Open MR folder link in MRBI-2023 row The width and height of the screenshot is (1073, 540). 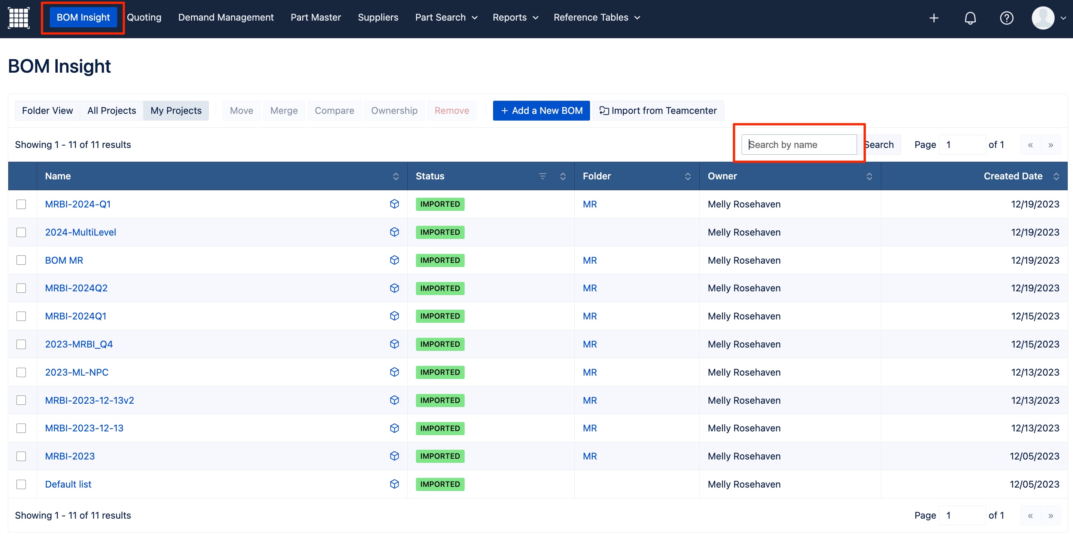click(x=589, y=456)
